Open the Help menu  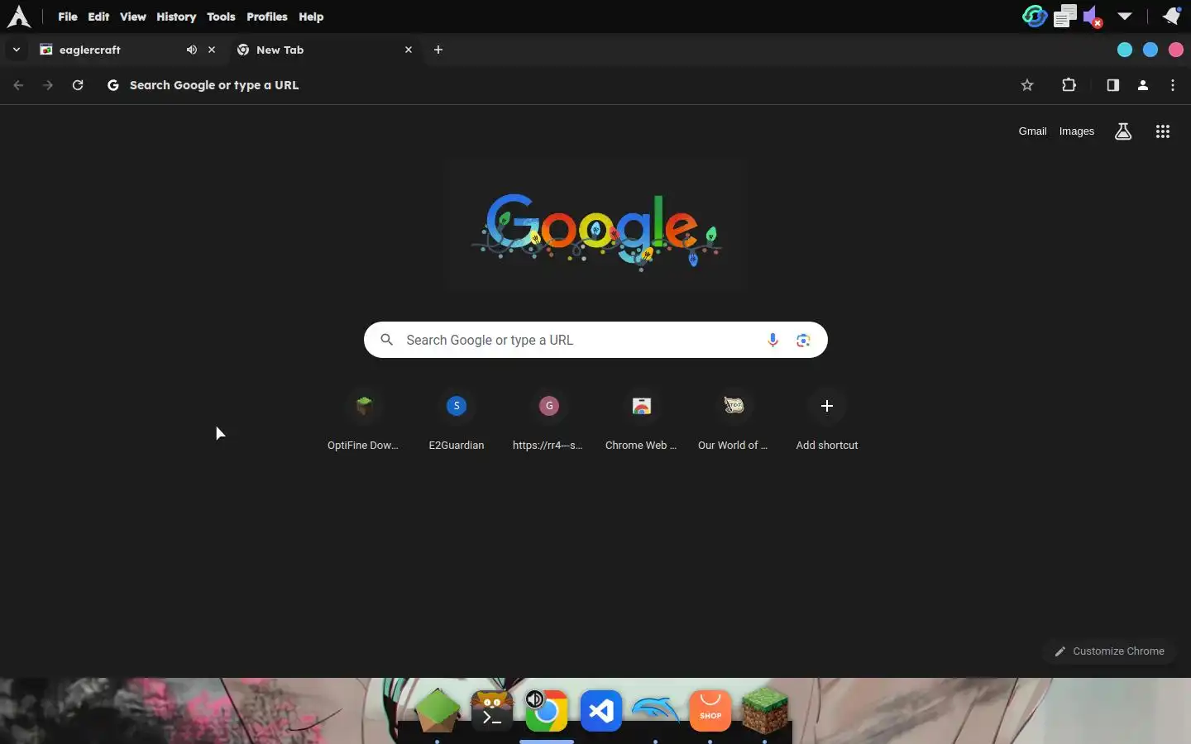[311, 17]
